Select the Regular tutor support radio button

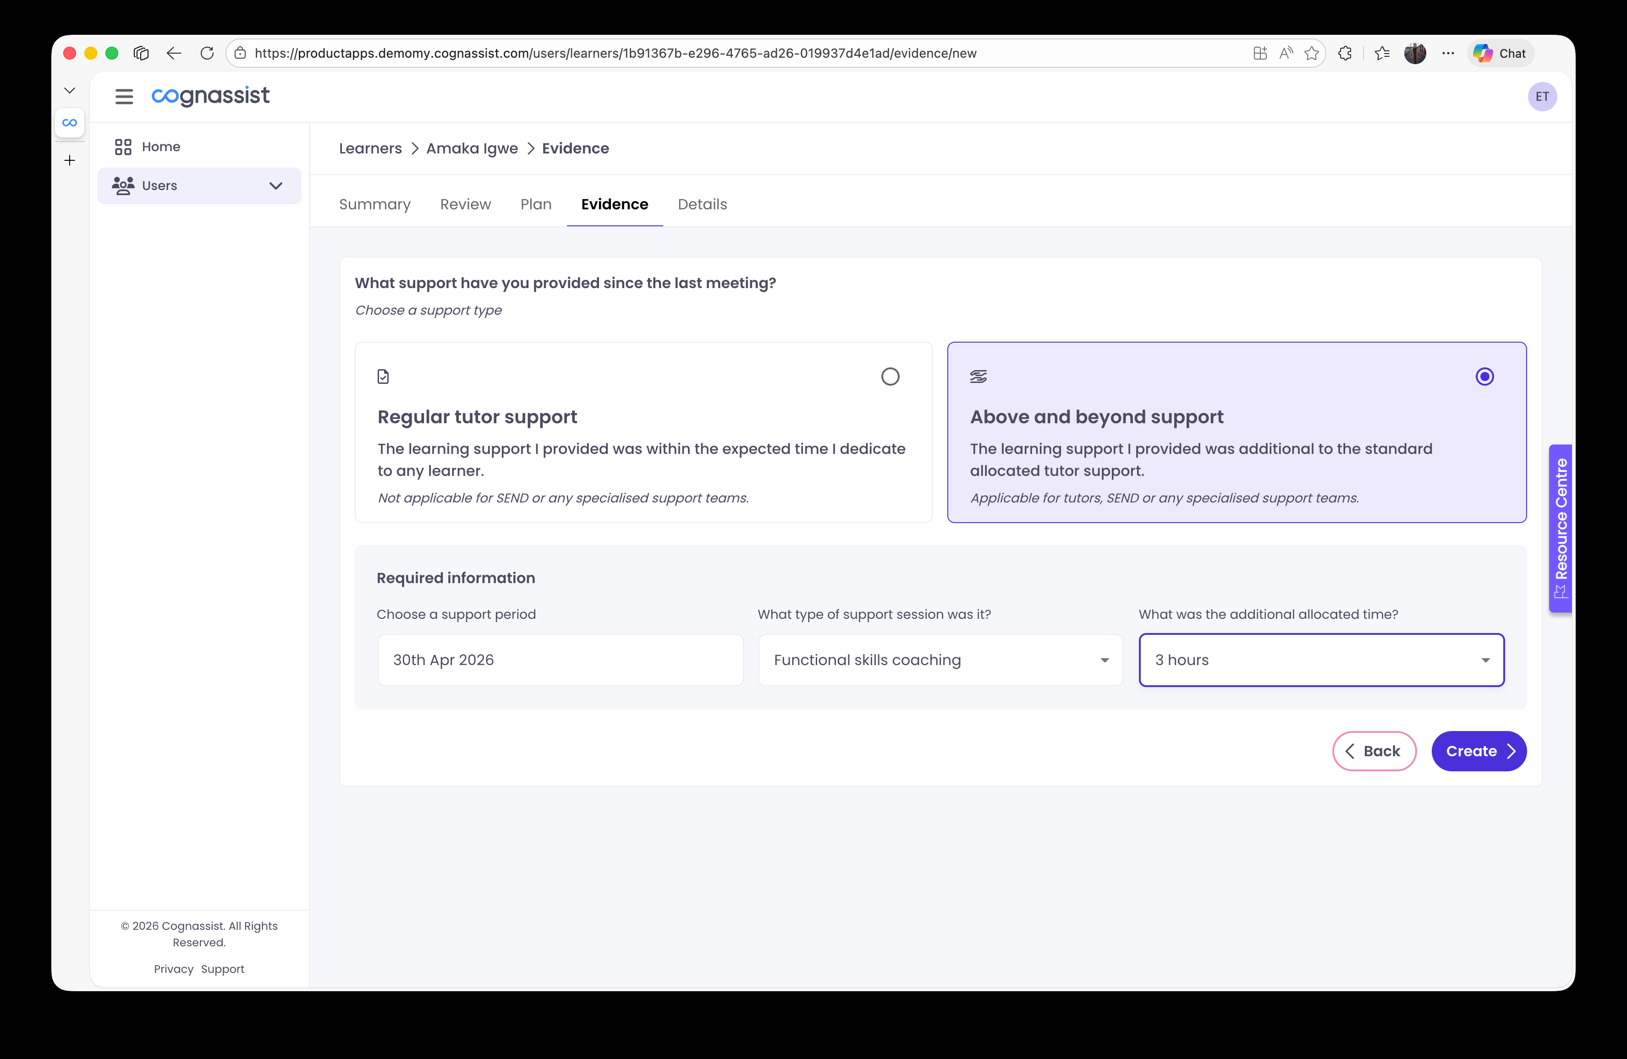point(890,376)
